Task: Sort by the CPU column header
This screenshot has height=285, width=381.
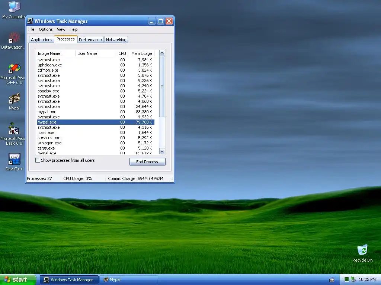Action: point(122,53)
